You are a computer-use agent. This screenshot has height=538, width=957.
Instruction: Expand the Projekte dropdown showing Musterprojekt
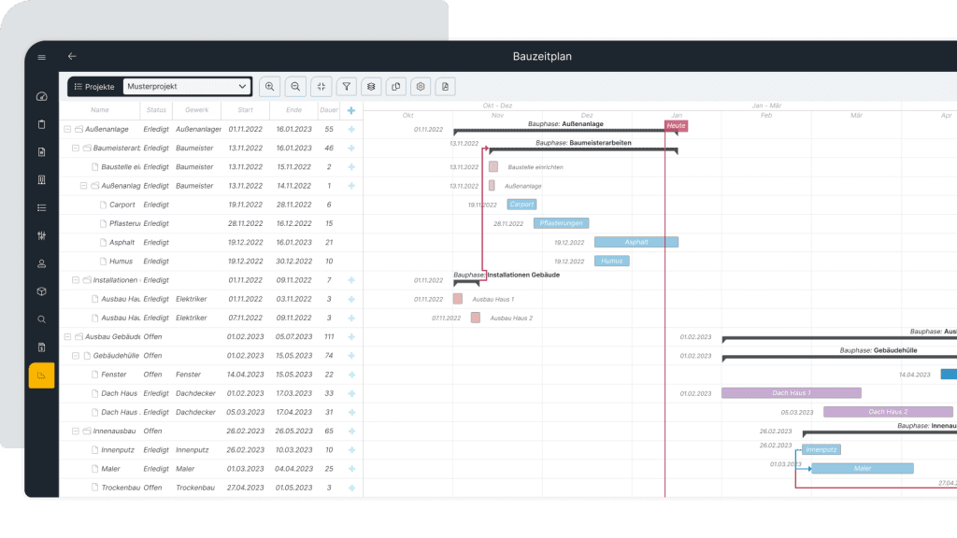(187, 86)
